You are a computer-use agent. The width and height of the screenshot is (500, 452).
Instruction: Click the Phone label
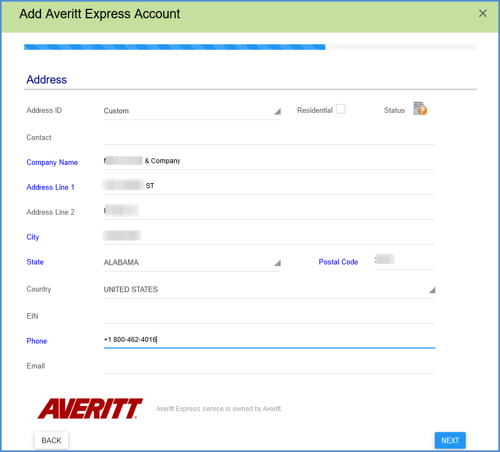pyautogui.click(x=36, y=341)
